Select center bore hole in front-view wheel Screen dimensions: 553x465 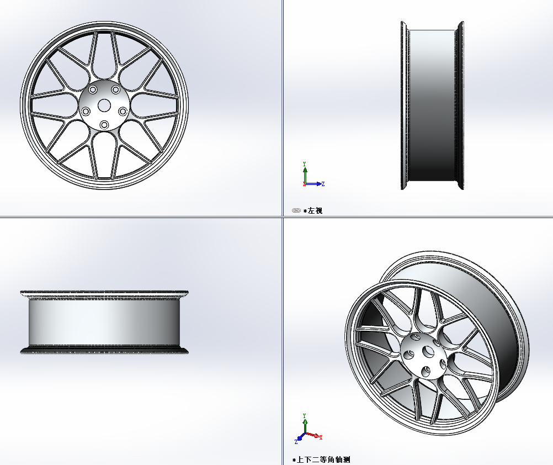(x=104, y=105)
